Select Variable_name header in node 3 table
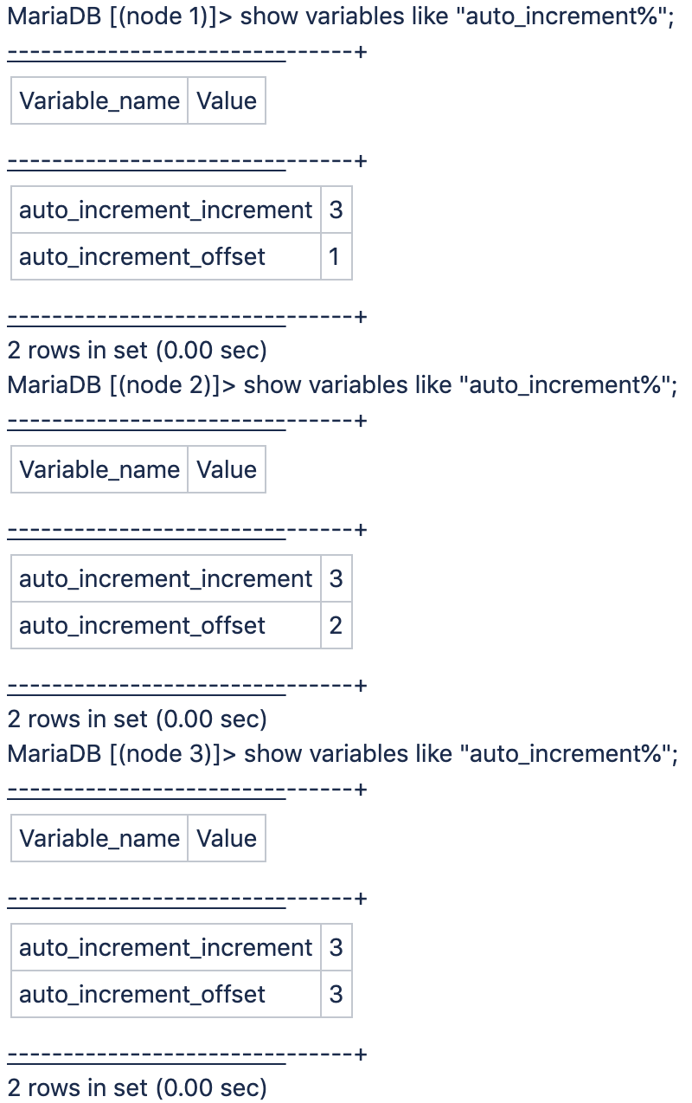Viewport: 692px width, 1103px height. coord(99,839)
